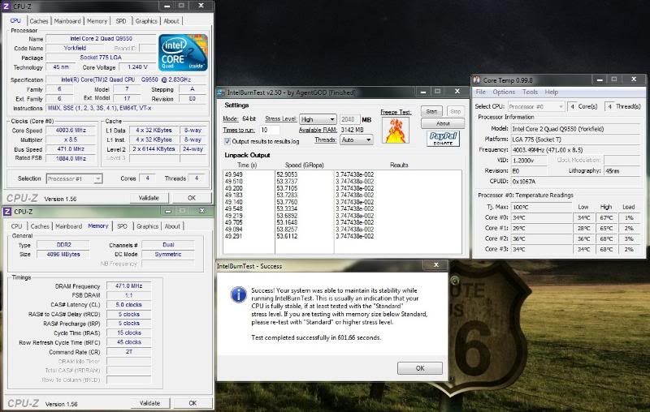Image resolution: width=650 pixels, height=412 pixels.
Task: Open Graphics tab in top CPU-Z window
Action: click(x=146, y=21)
